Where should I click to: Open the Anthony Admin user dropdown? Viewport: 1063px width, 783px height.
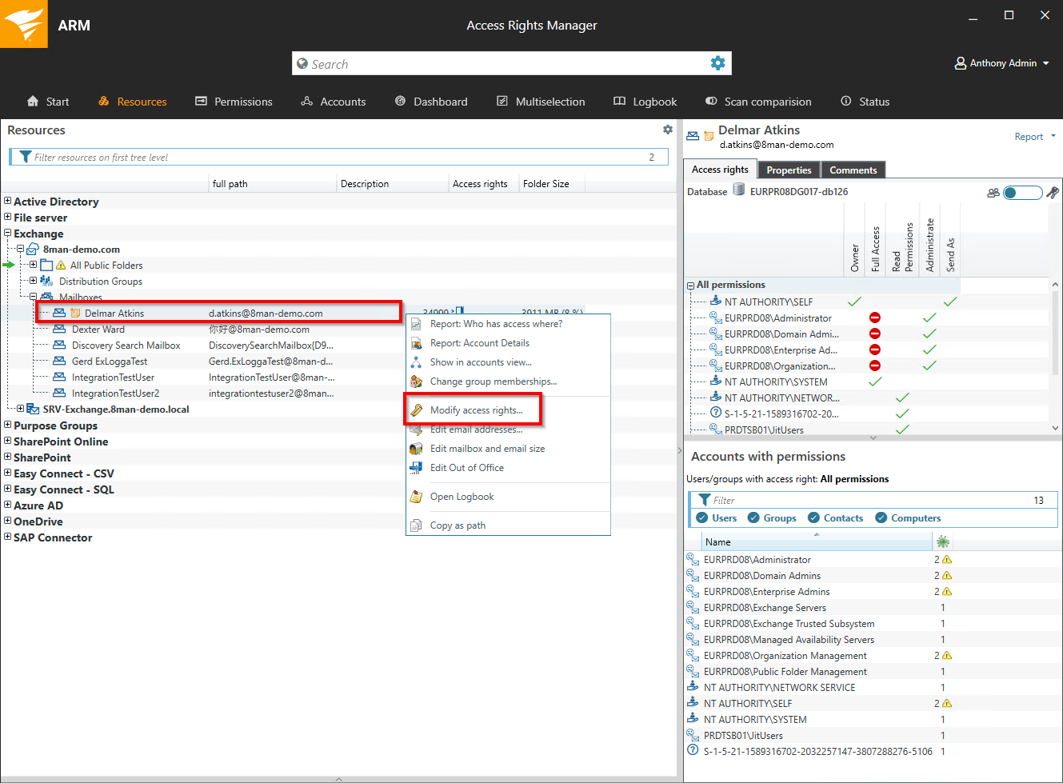tap(1002, 63)
